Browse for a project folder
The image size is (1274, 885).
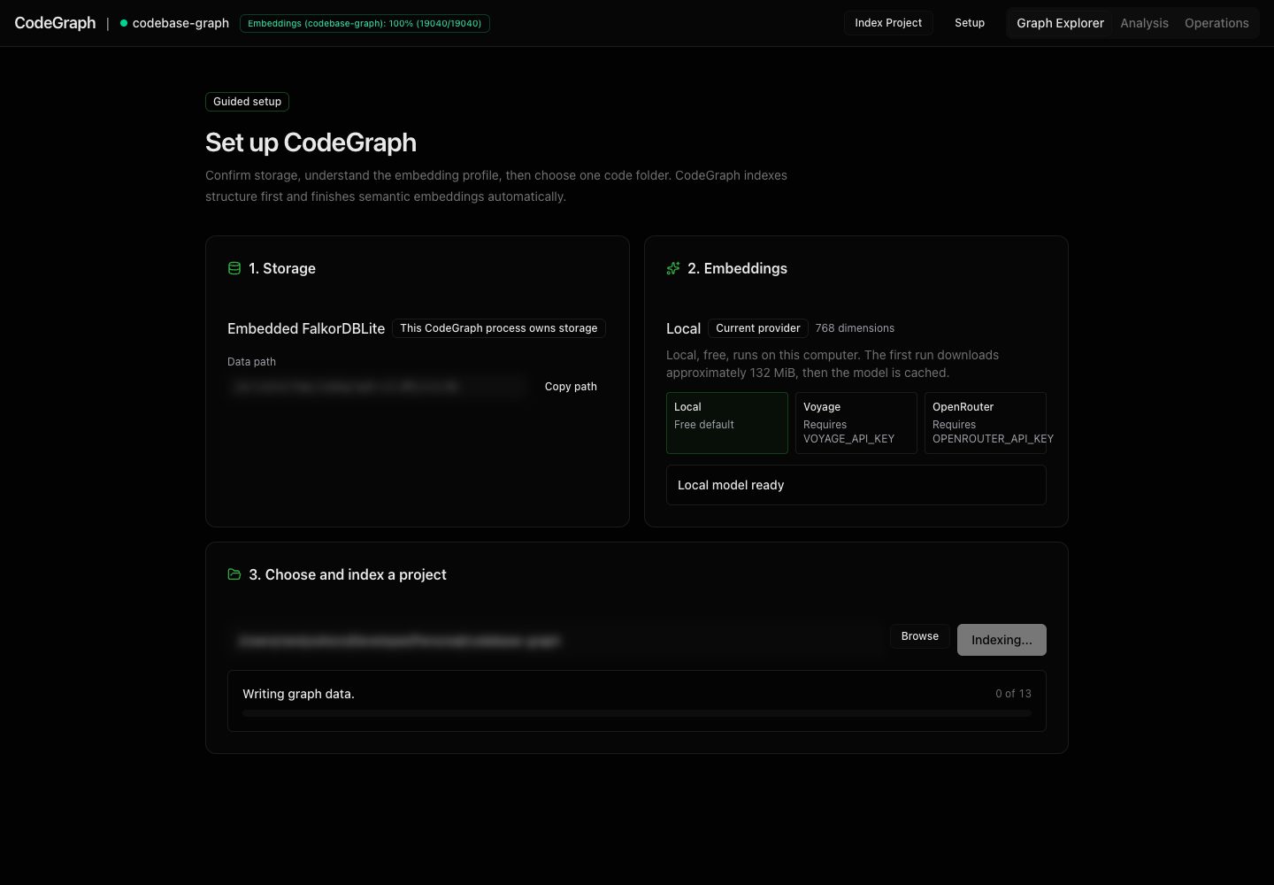click(x=920, y=636)
